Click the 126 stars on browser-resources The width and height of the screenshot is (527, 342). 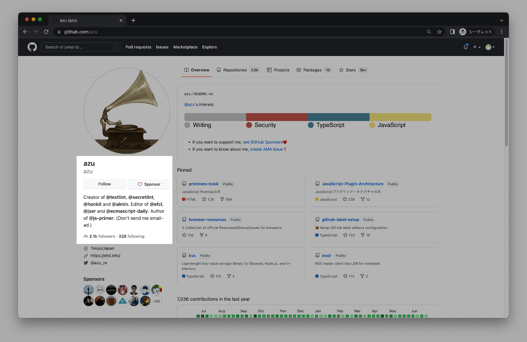(188, 235)
